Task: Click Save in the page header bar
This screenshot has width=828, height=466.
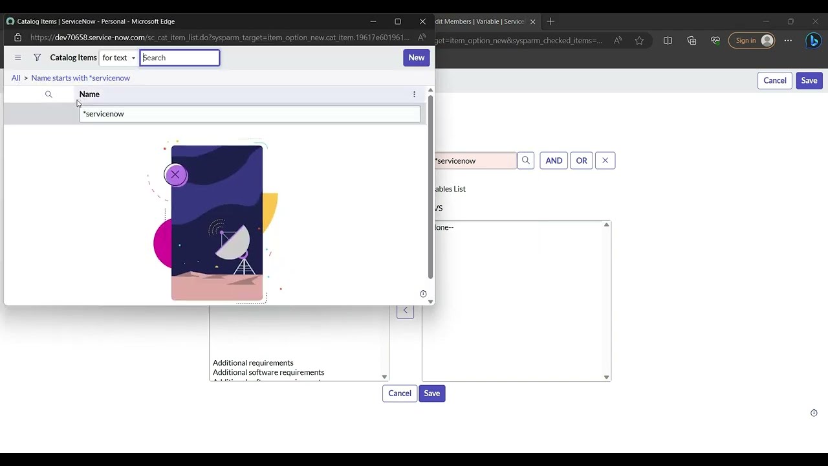Action: 809,80
